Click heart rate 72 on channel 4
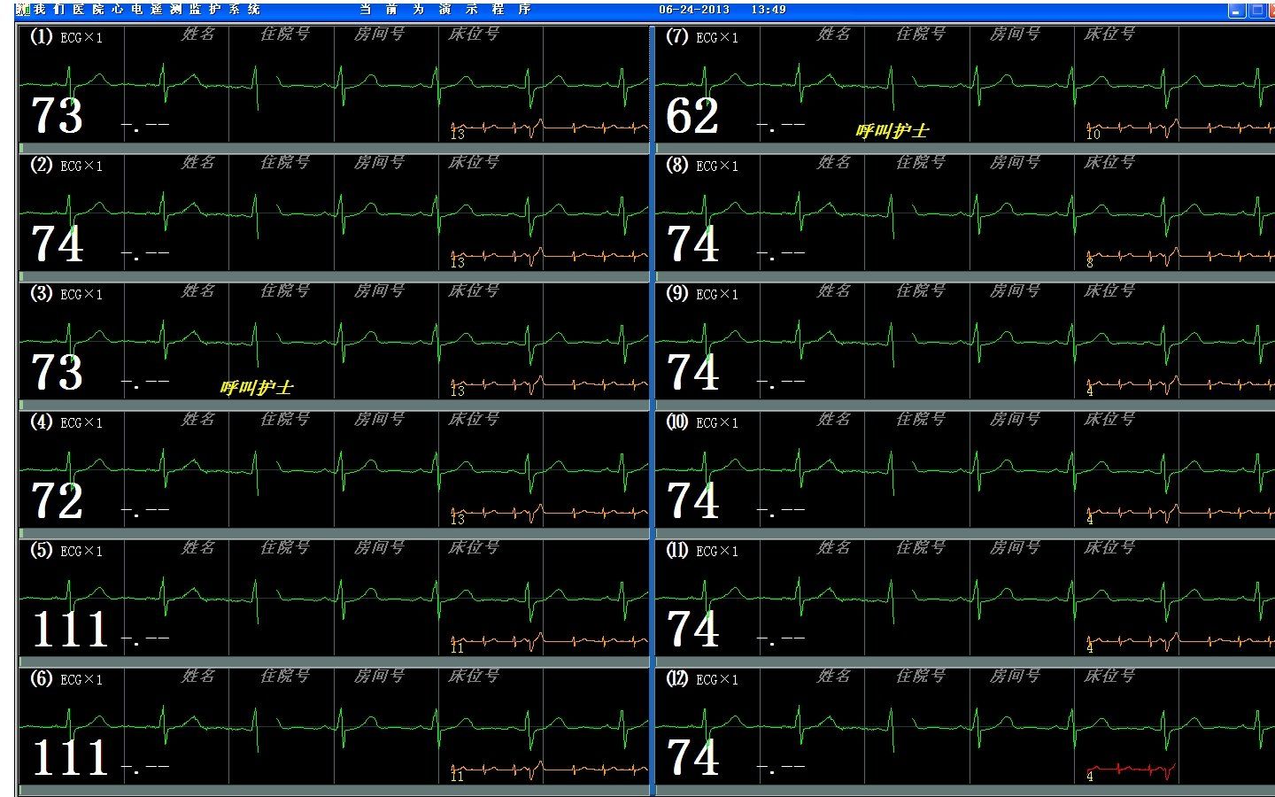Screen dimensions: 1275x797 tap(58, 500)
